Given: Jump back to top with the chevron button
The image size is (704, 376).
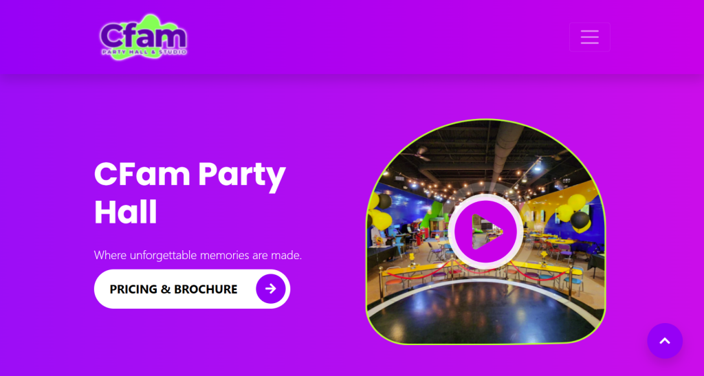Looking at the screenshot, I should tap(665, 341).
